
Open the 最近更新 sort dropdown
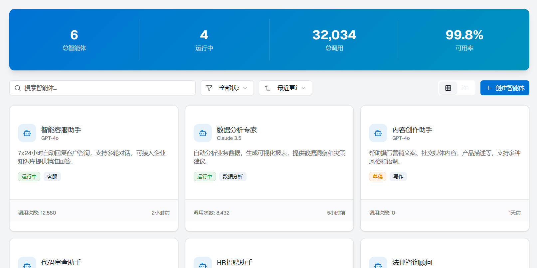pyautogui.click(x=285, y=88)
